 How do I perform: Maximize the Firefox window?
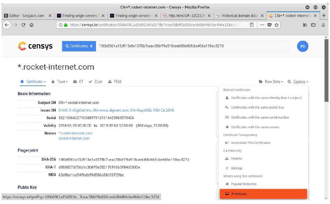click(315, 7)
